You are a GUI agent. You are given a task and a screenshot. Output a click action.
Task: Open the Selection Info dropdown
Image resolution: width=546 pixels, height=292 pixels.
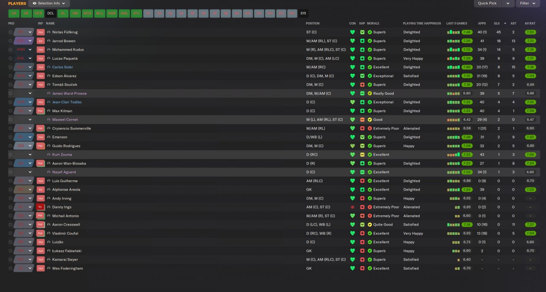coord(49,3)
